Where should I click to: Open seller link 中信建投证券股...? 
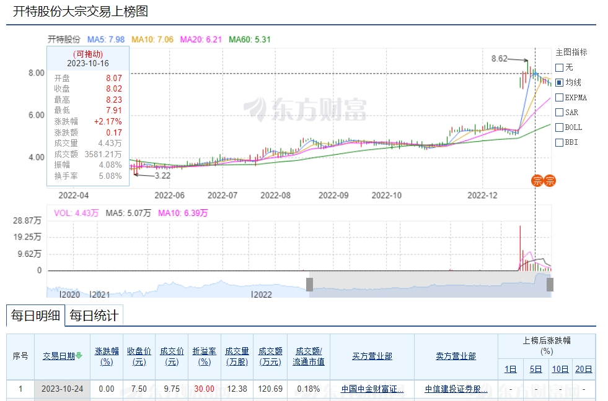pos(456,389)
